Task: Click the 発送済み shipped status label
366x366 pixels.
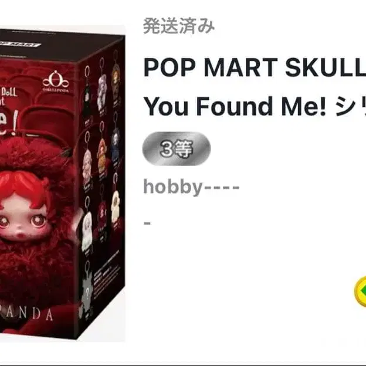Action: point(179,26)
